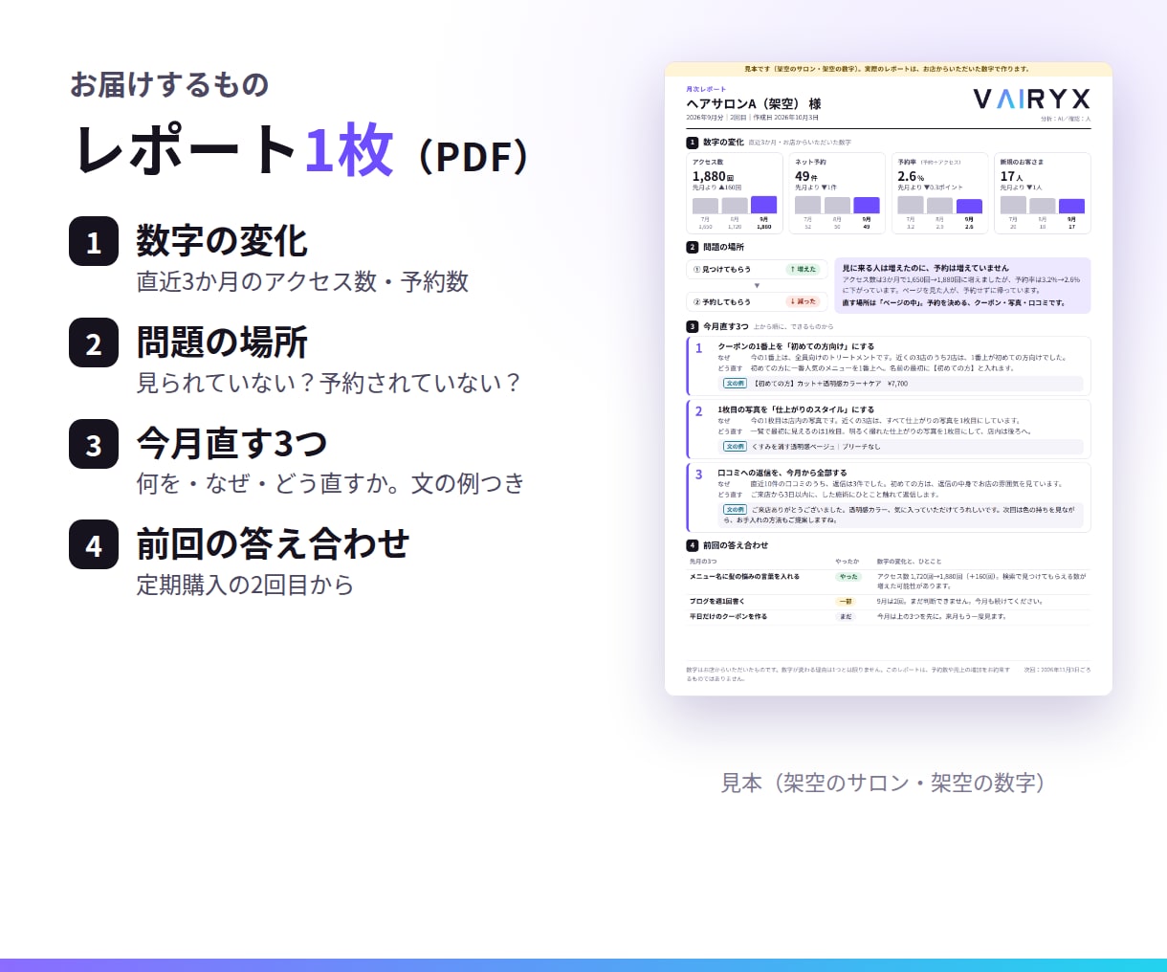This screenshot has height=972, width=1167.
Task: Click the small 前回の答え合わせ heading inside report
Action: click(736, 545)
